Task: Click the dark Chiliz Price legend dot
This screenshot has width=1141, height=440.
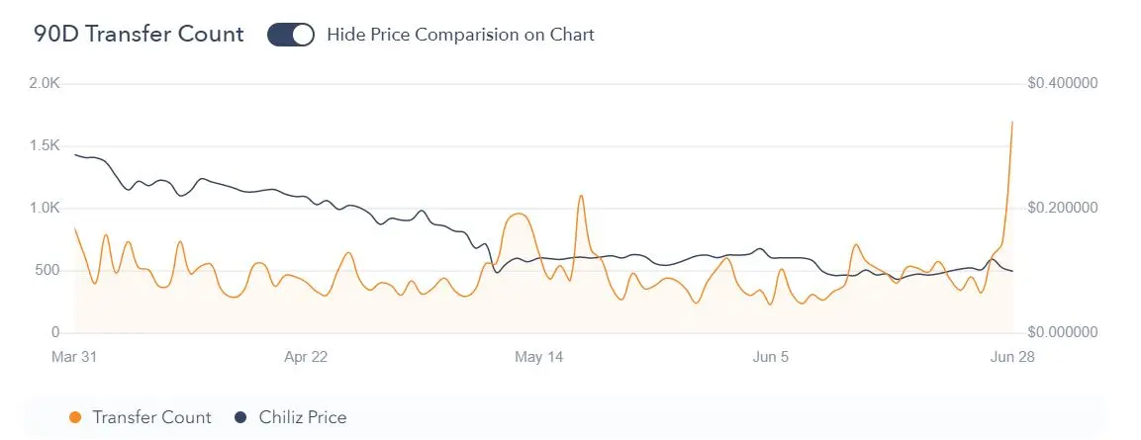Action: 240,418
